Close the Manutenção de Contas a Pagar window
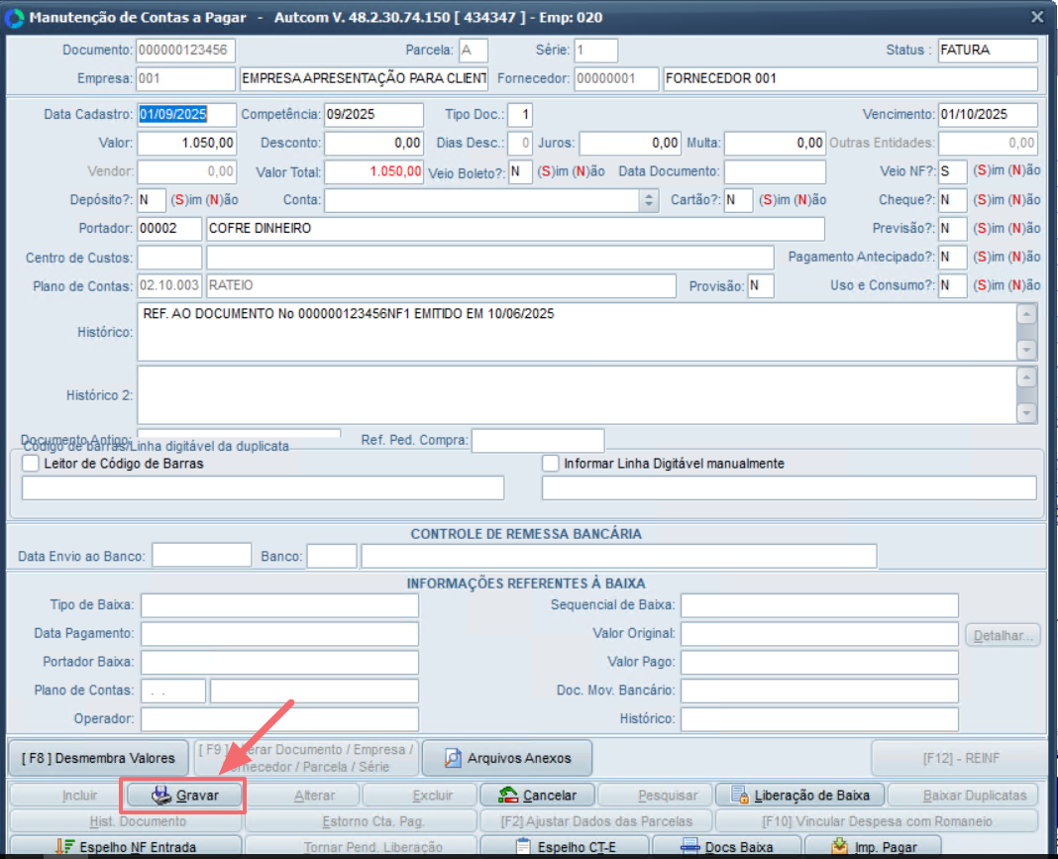Screen dimensions: 1058x859 click(x=1037, y=17)
